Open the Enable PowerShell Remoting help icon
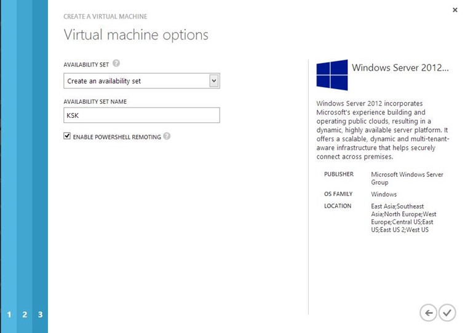Viewport: 465px width, 333px height. coord(167,136)
